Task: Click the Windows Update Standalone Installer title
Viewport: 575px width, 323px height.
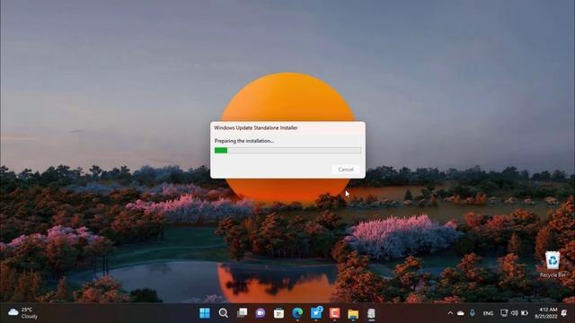Action: pyautogui.click(x=255, y=127)
